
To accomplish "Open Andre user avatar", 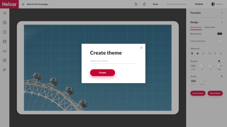I will pos(213,4).
